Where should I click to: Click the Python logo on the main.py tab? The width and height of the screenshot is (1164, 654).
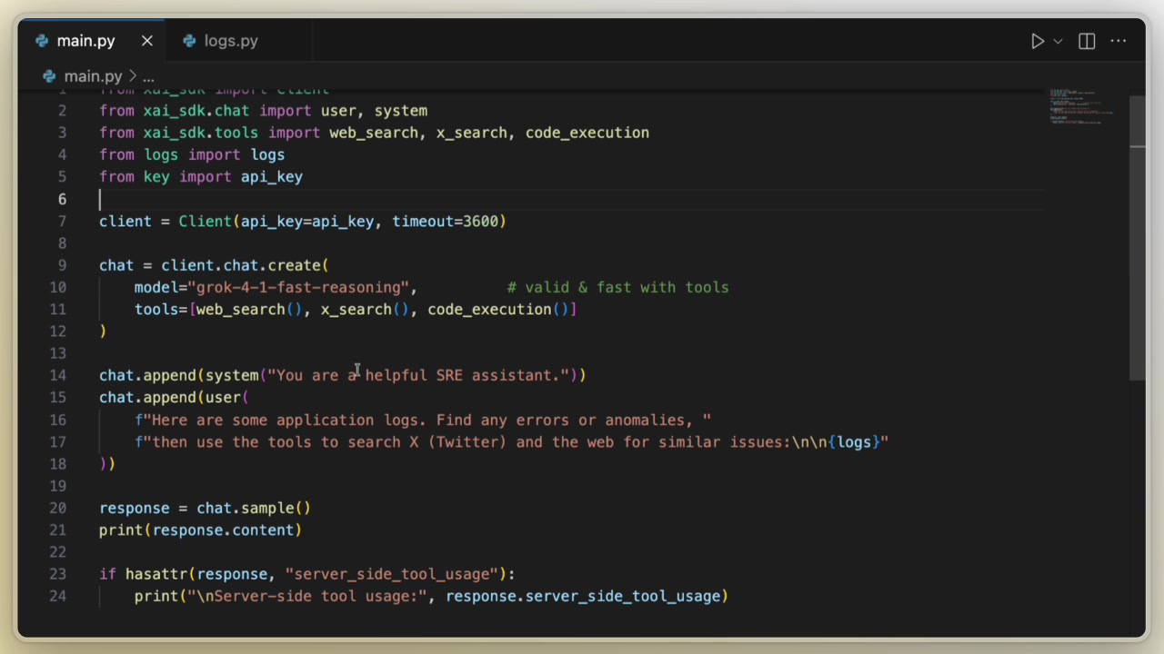[x=42, y=41]
